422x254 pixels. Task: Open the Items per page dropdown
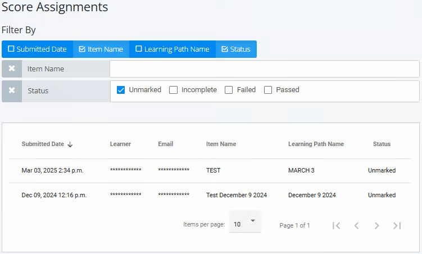245,223
